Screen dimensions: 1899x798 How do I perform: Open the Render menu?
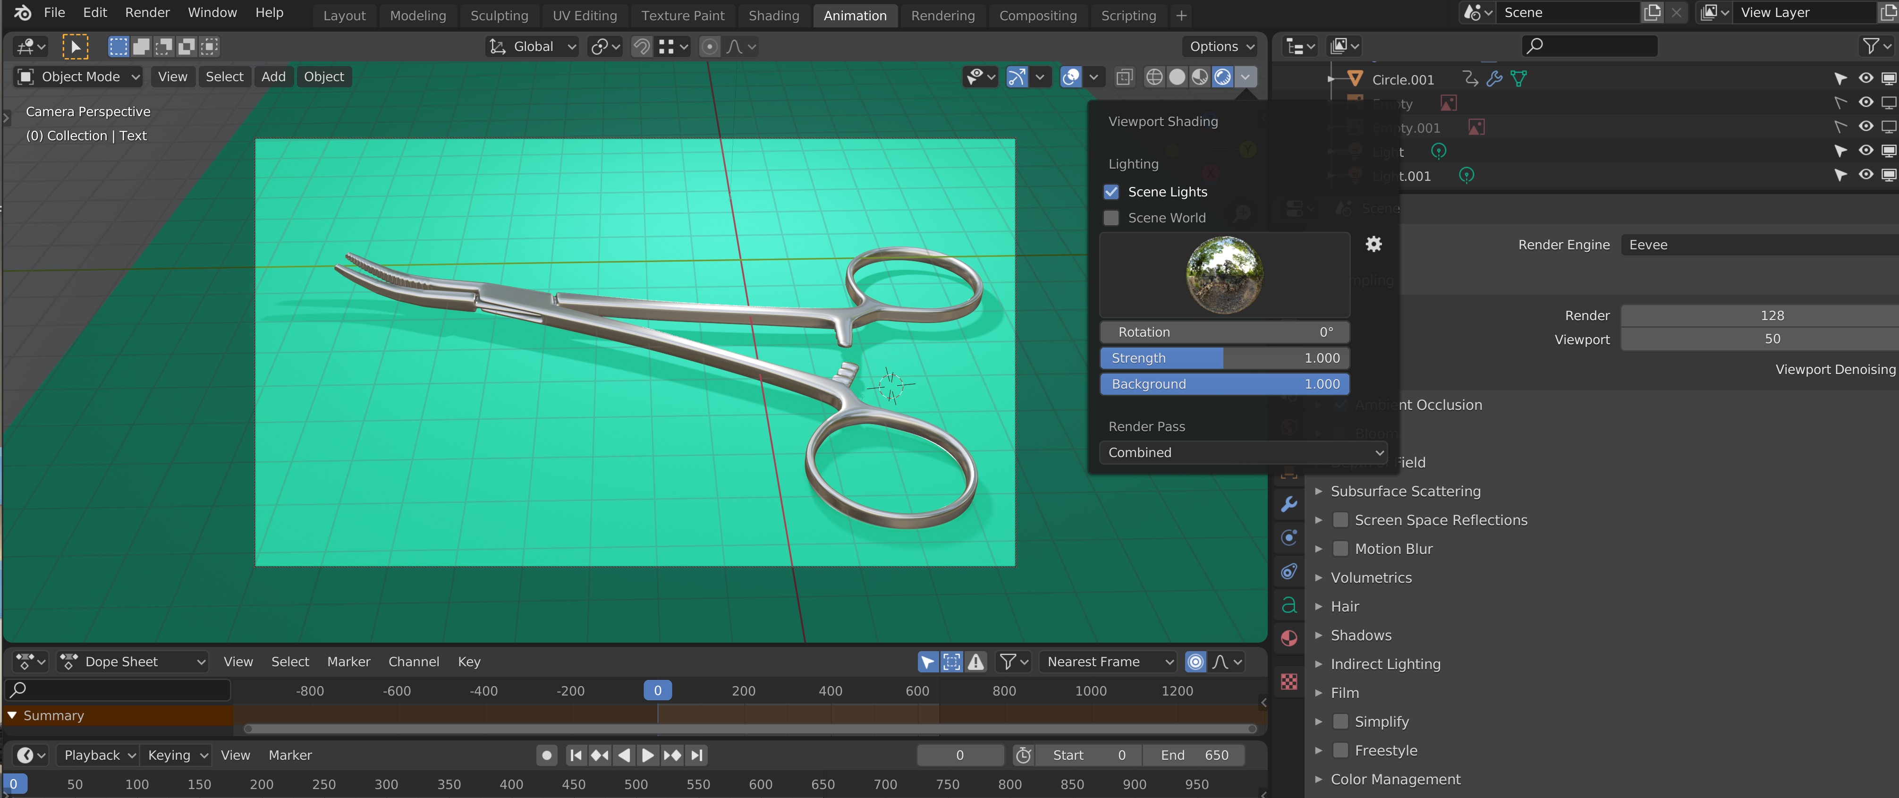147,13
